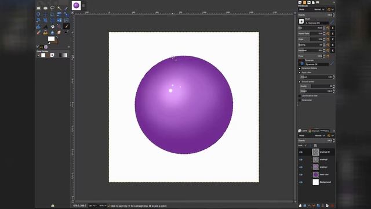Duplicate the selected layer
Viewport: 371px width, 209px height.
coord(318,206)
